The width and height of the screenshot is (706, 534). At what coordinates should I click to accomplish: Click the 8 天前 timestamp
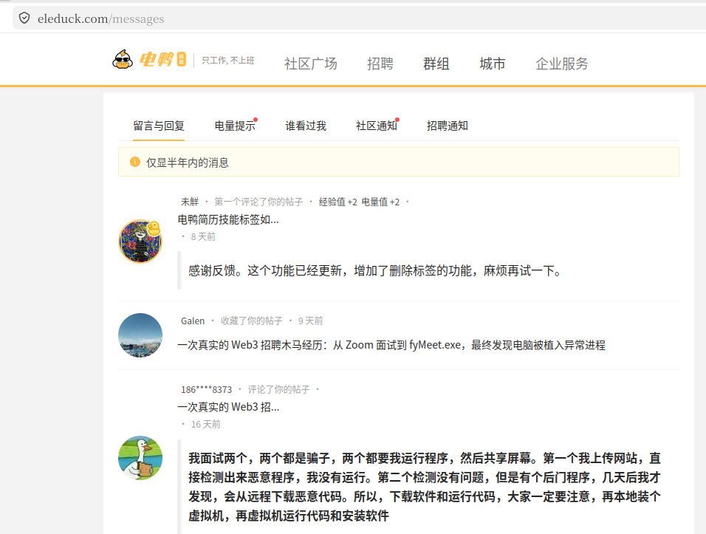(203, 237)
